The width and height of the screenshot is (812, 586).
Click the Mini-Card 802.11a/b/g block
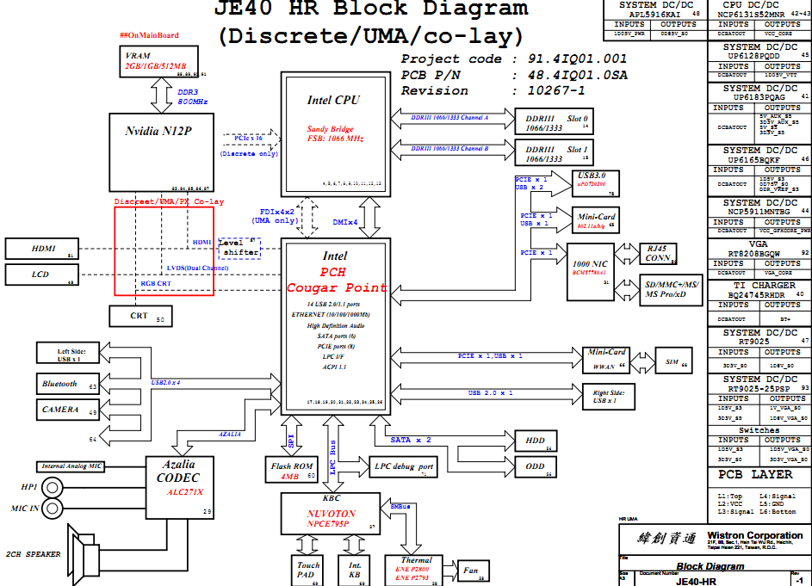[x=596, y=220]
